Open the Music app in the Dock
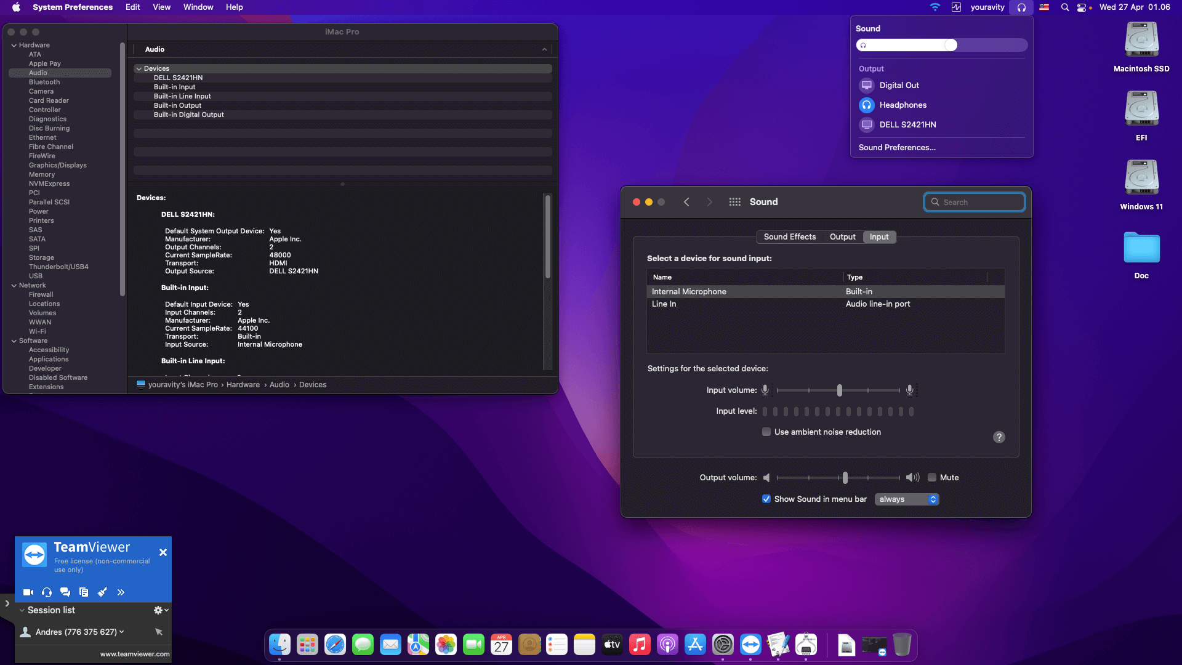The width and height of the screenshot is (1182, 665). (640, 645)
